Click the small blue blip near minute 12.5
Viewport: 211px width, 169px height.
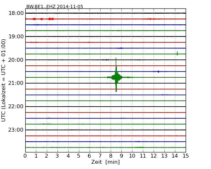point(158,71)
